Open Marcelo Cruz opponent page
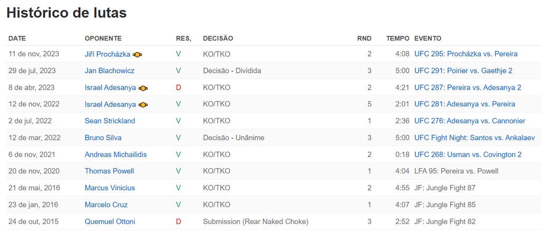 point(106,204)
